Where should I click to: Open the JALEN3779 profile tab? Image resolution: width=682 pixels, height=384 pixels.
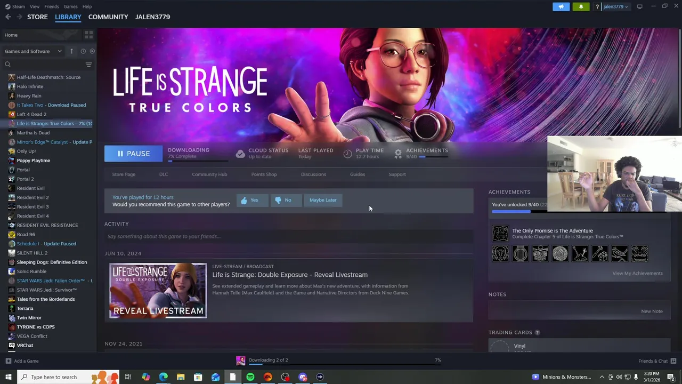pos(152,17)
